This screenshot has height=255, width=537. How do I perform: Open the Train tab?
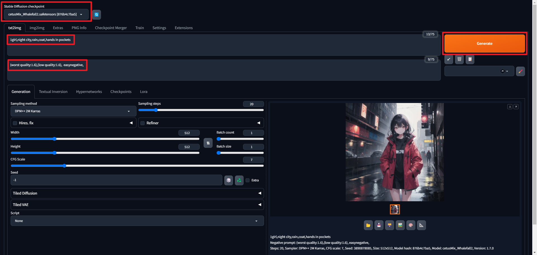pos(140,28)
